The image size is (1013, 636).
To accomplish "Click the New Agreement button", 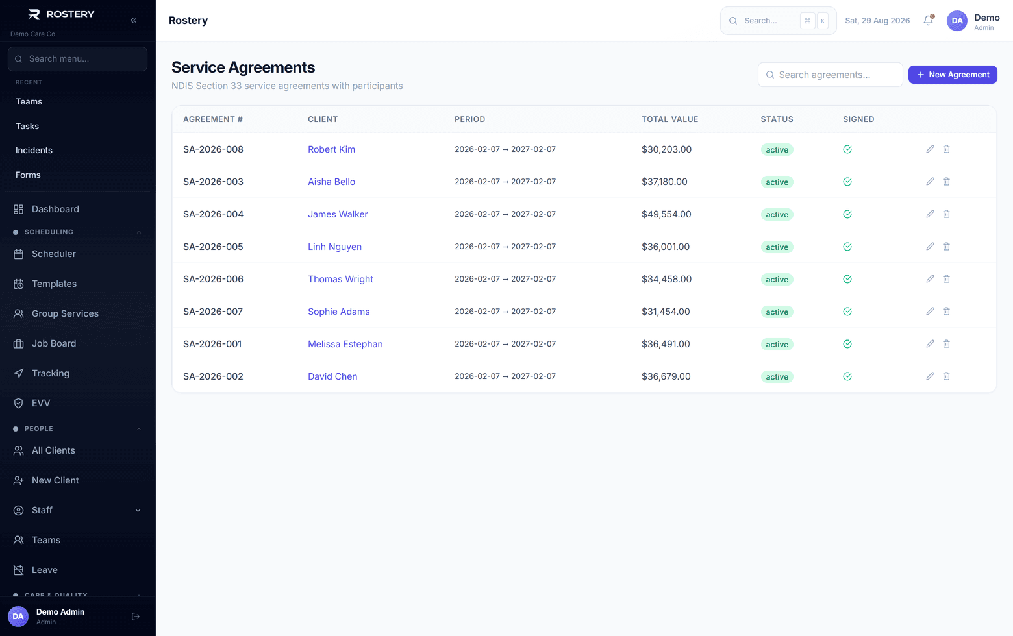I will (953, 75).
